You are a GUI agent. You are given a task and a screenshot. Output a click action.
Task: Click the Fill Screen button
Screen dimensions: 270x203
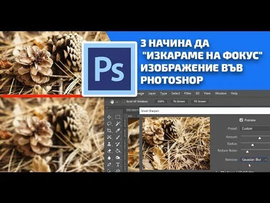200,101
